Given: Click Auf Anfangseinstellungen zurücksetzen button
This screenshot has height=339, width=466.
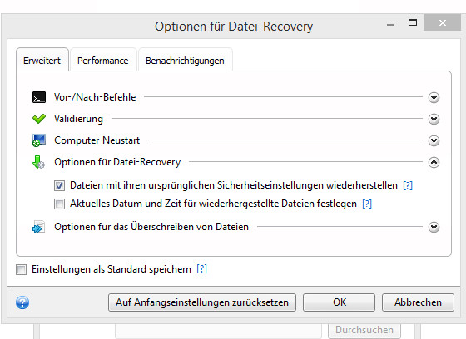Looking at the screenshot, I should click(x=202, y=302).
